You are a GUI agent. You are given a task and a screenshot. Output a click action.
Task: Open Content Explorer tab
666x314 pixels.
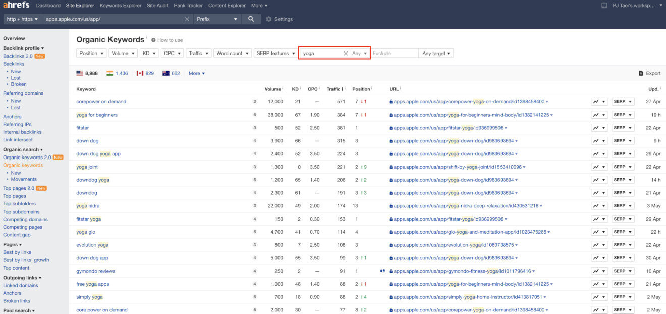click(x=227, y=6)
